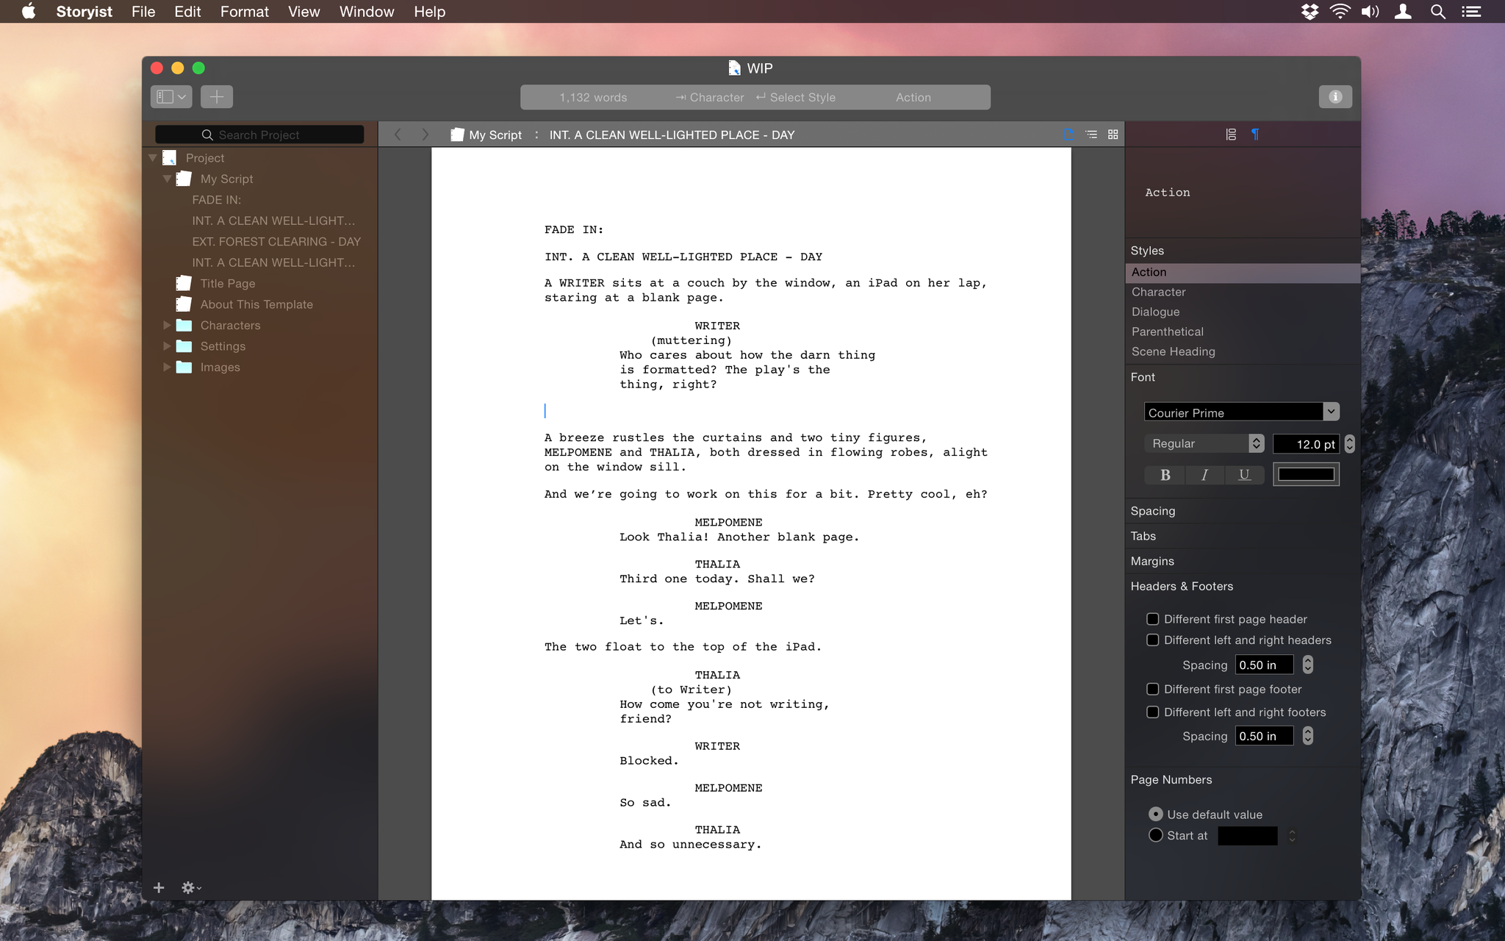Open the Format menu

pyautogui.click(x=245, y=11)
